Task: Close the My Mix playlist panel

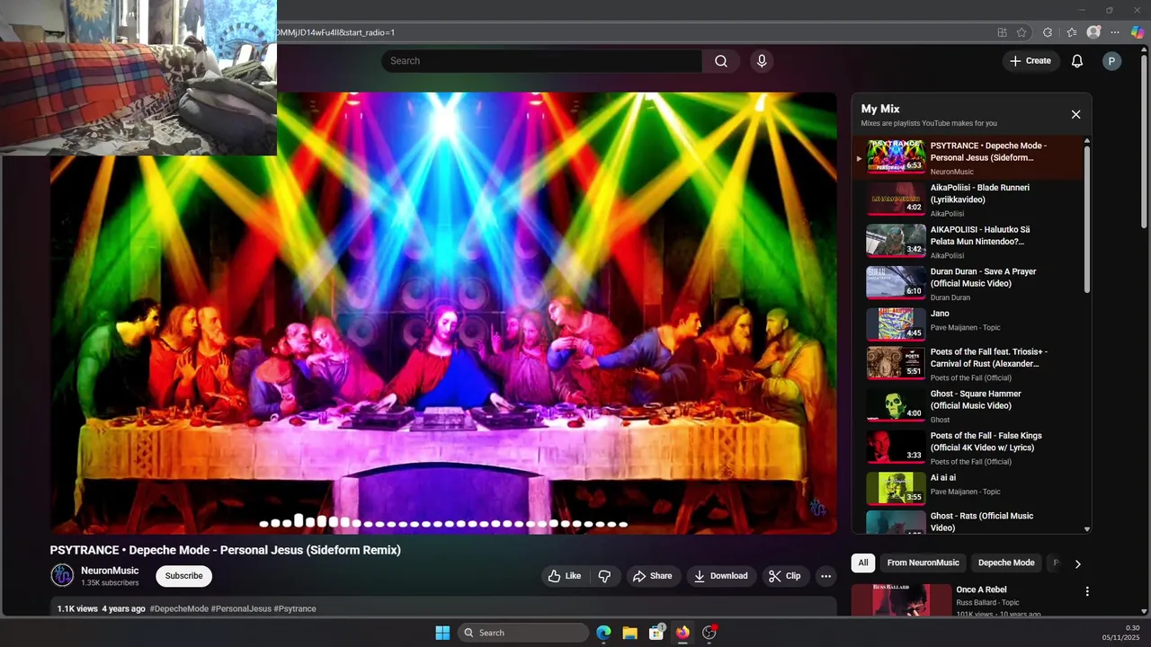Action: pyautogui.click(x=1075, y=114)
